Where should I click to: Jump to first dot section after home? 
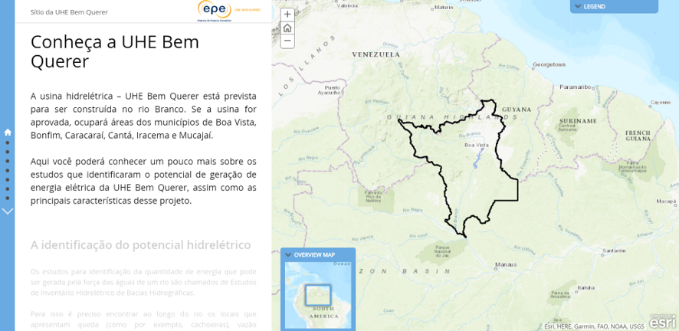[x=8, y=143]
